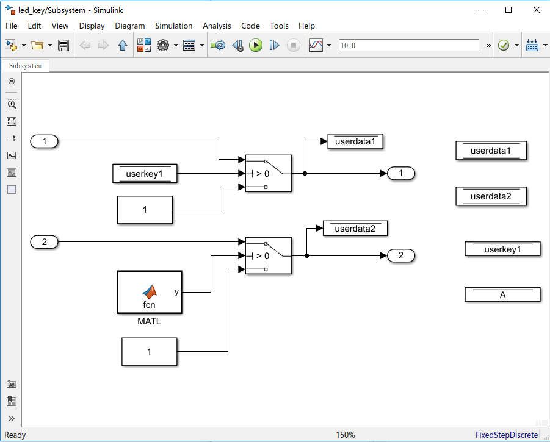Select the userkey1 Data Store Read block
550x442 pixels.
click(145, 173)
